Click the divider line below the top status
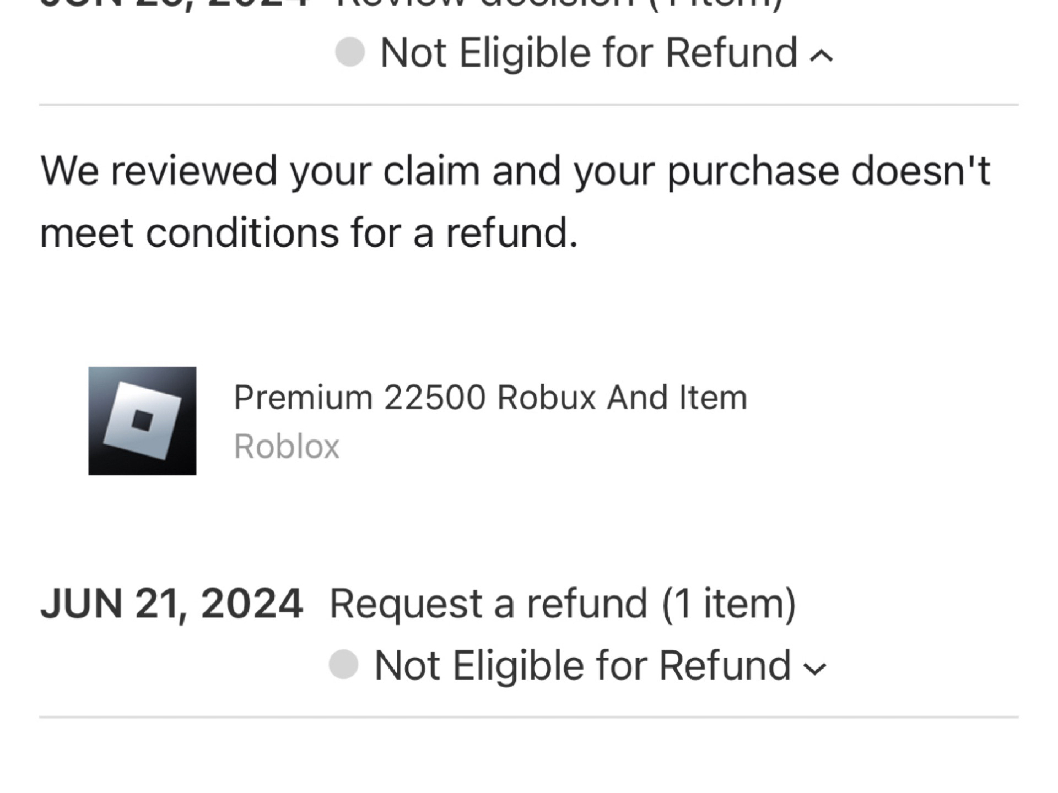 click(x=529, y=104)
